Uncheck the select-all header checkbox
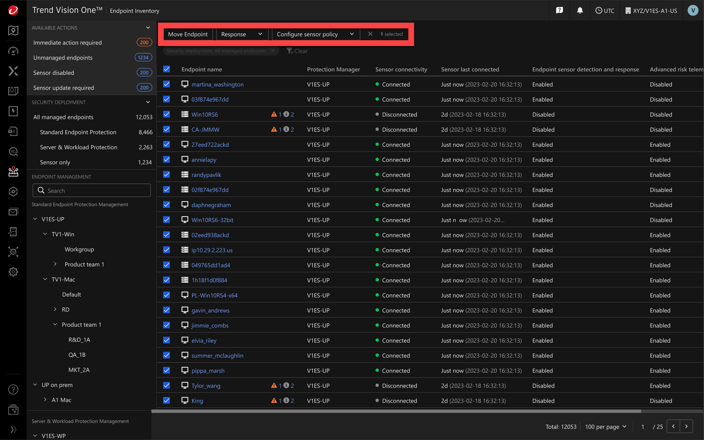The width and height of the screenshot is (704, 440). [166, 69]
